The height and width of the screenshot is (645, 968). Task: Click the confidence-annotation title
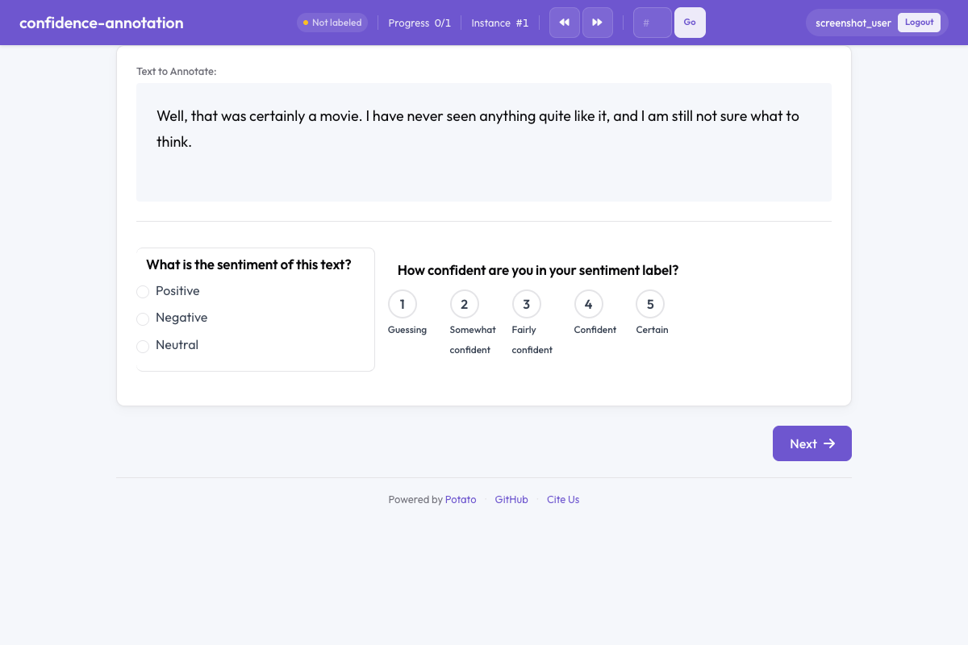(x=102, y=23)
